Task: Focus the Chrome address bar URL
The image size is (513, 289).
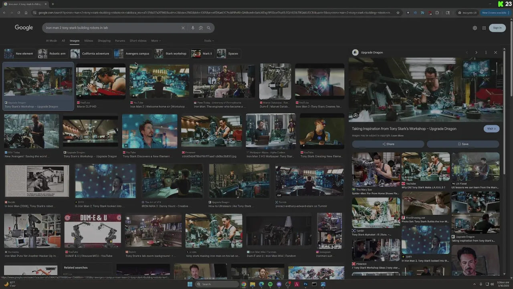Action: pyautogui.click(x=214, y=12)
